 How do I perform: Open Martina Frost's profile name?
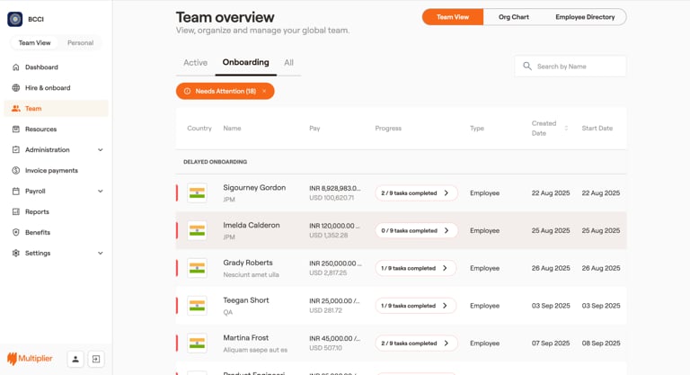(x=245, y=337)
